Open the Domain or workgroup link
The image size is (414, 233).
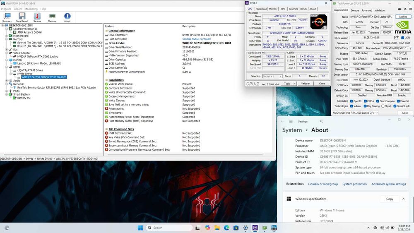323,184
